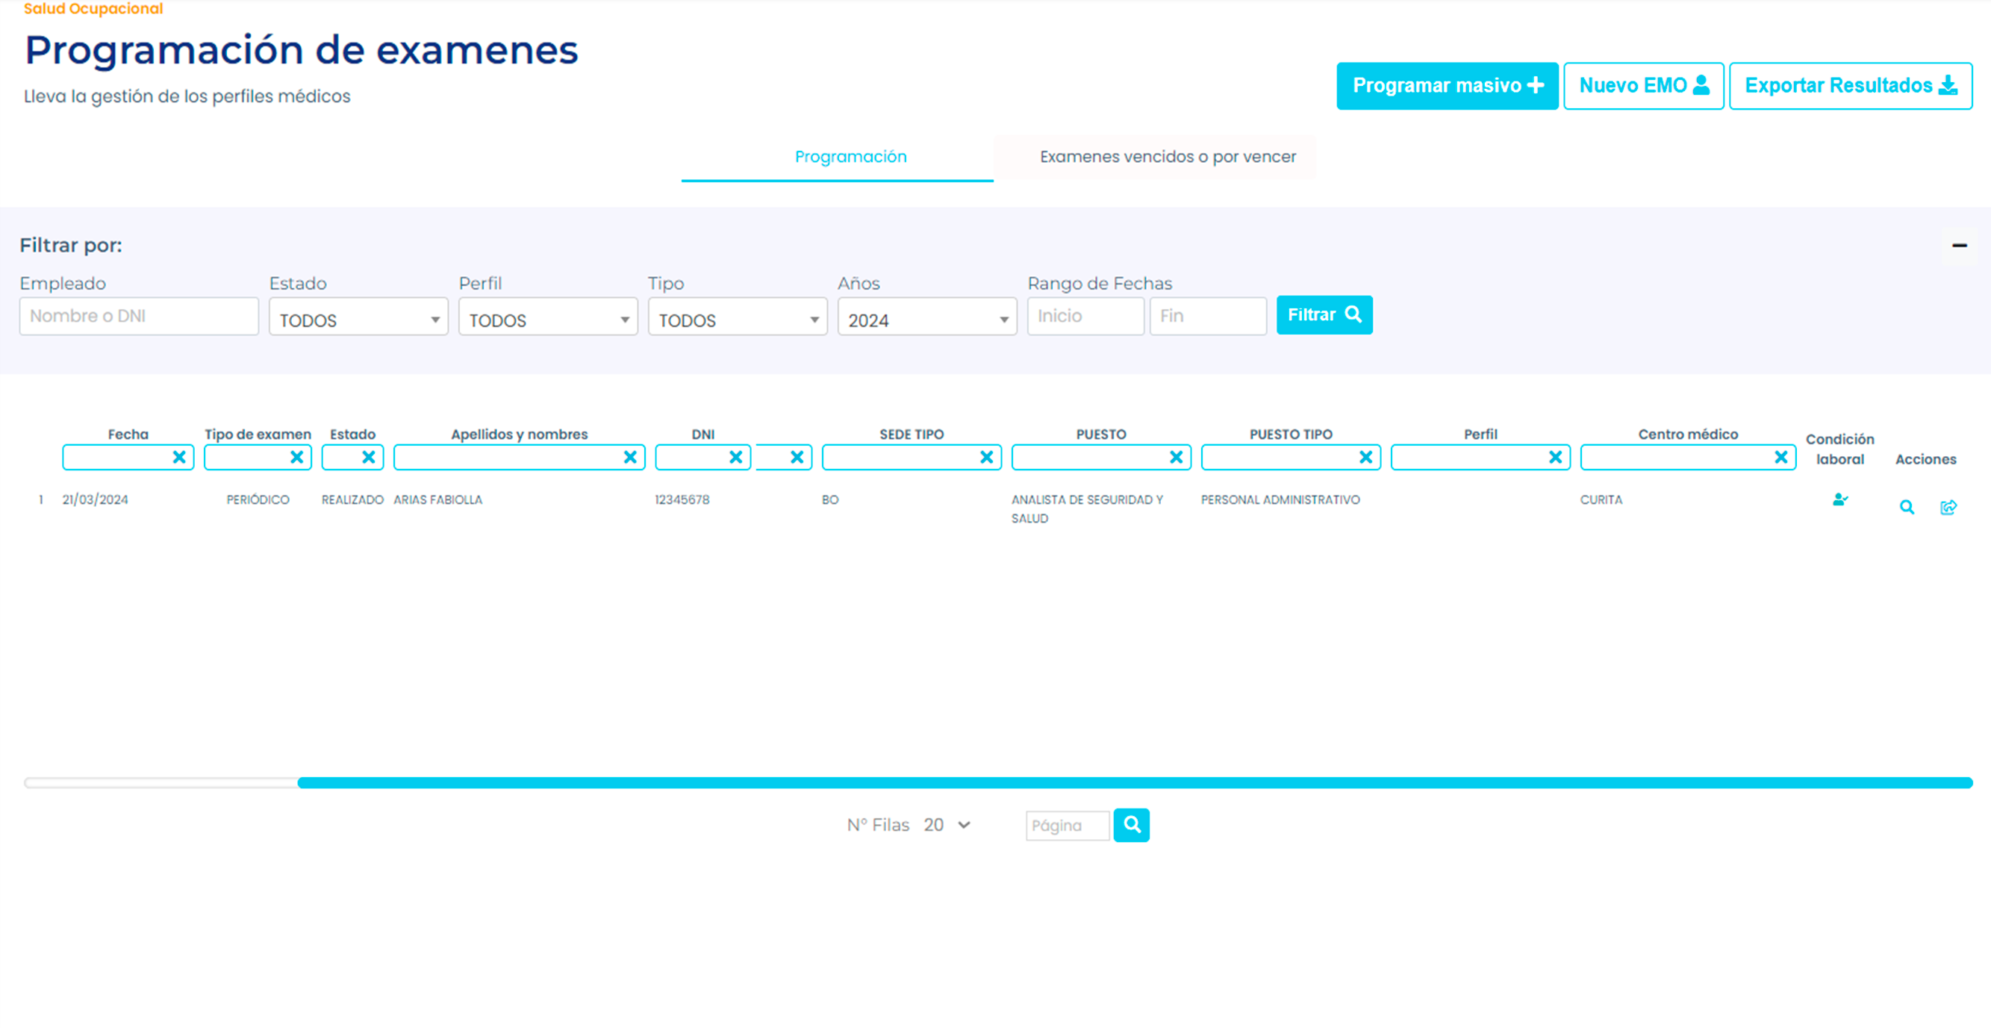Clear the DNI column filter
This screenshot has width=1991, height=1028.
[736, 458]
